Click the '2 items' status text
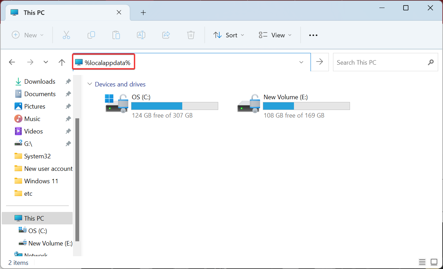Image resolution: width=443 pixels, height=269 pixels. [18, 263]
